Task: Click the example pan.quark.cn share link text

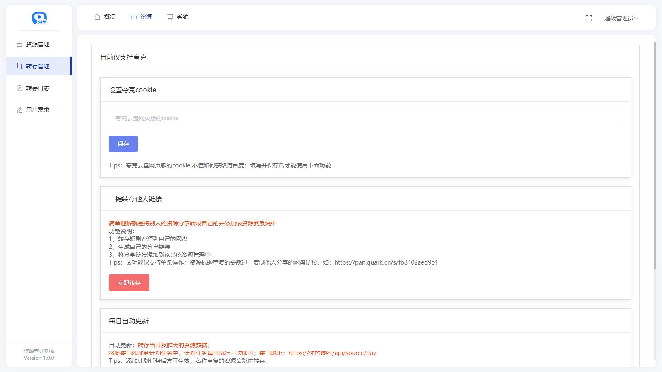Action: pyautogui.click(x=386, y=262)
